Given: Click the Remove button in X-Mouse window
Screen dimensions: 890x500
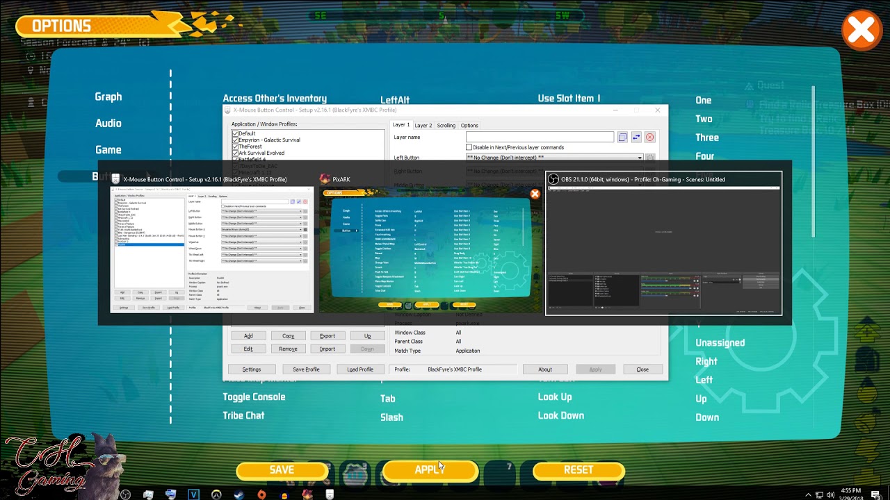Looking at the screenshot, I should 288,349.
